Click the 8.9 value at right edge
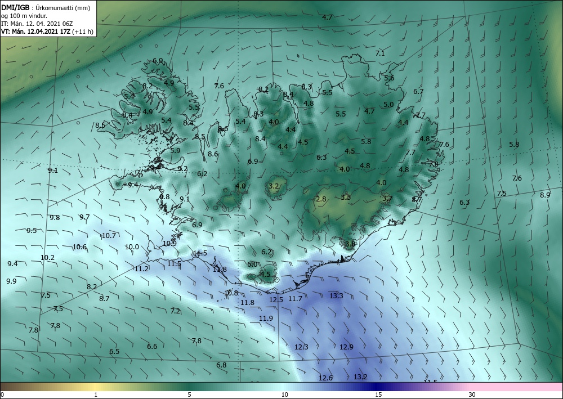 coord(545,195)
